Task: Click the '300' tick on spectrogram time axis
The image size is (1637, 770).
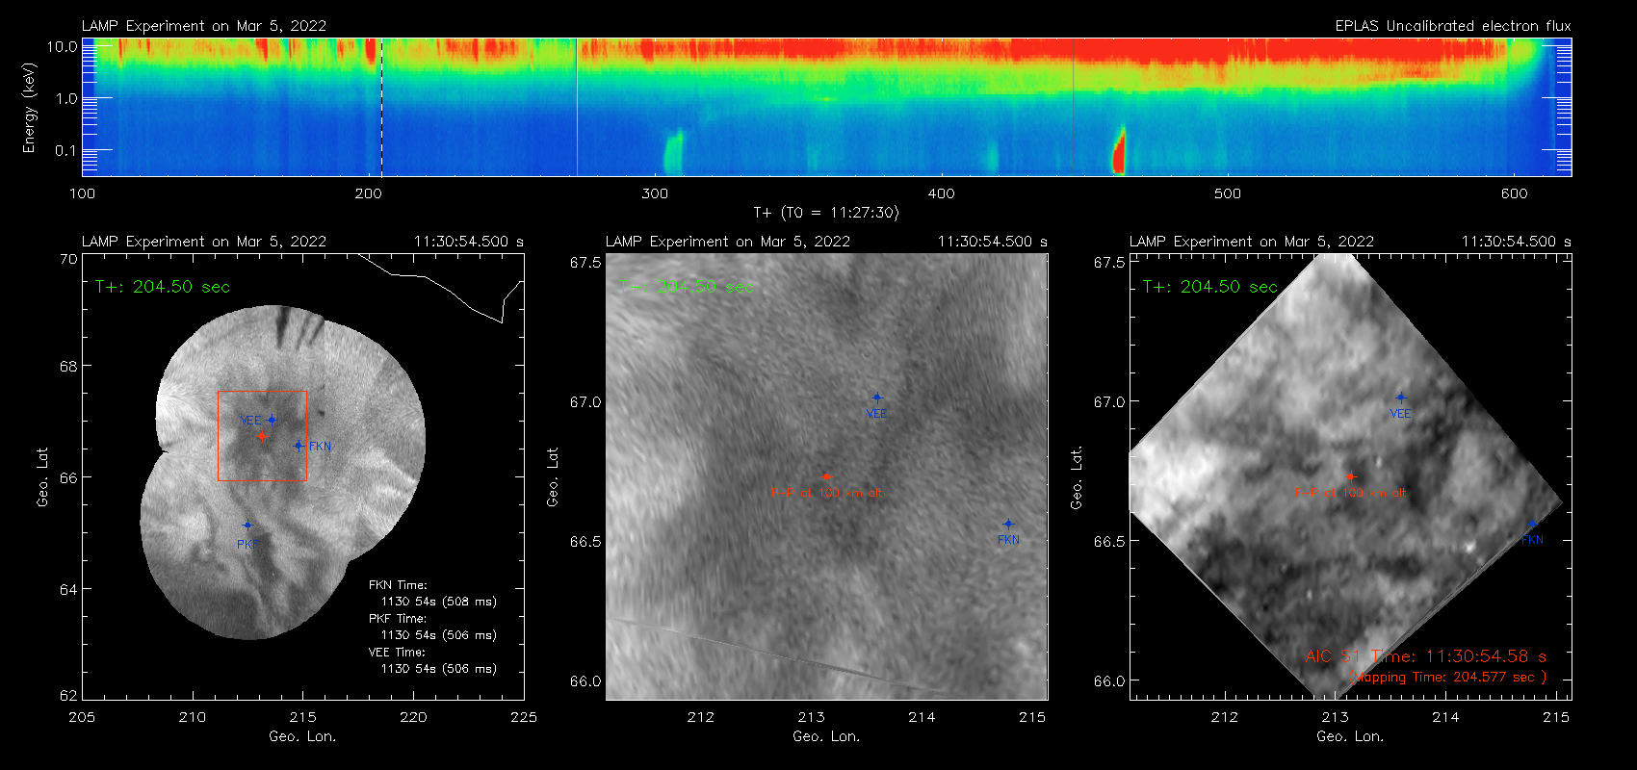Action: click(x=655, y=193)
